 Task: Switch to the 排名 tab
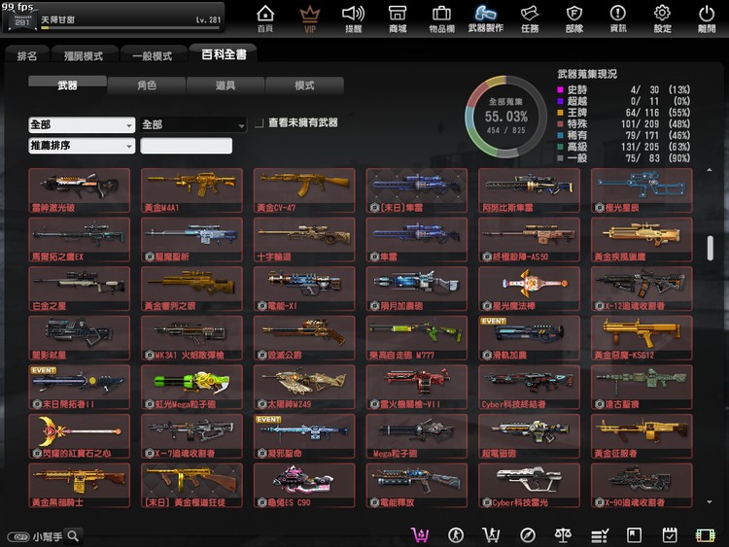click(27, 55)
